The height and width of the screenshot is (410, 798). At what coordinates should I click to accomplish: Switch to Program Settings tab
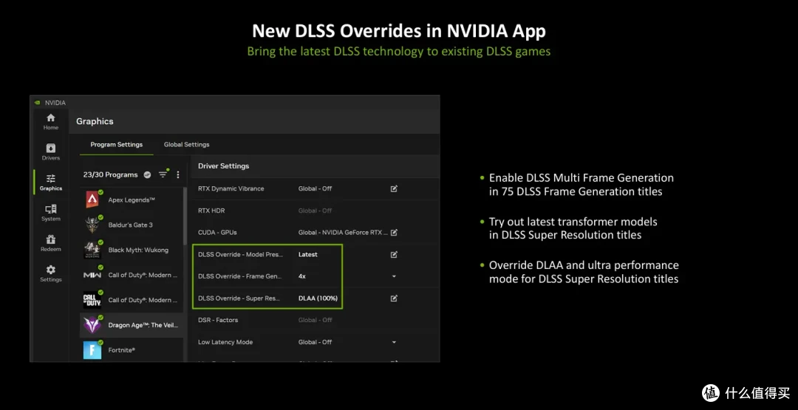(x=117, y=145)
